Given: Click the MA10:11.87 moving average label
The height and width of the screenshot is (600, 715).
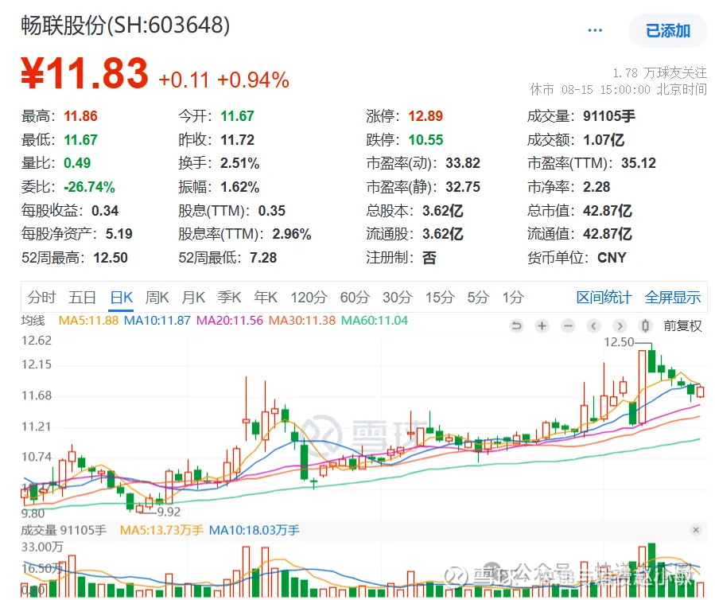Looking at the screenshot, I should pos(157,321).
